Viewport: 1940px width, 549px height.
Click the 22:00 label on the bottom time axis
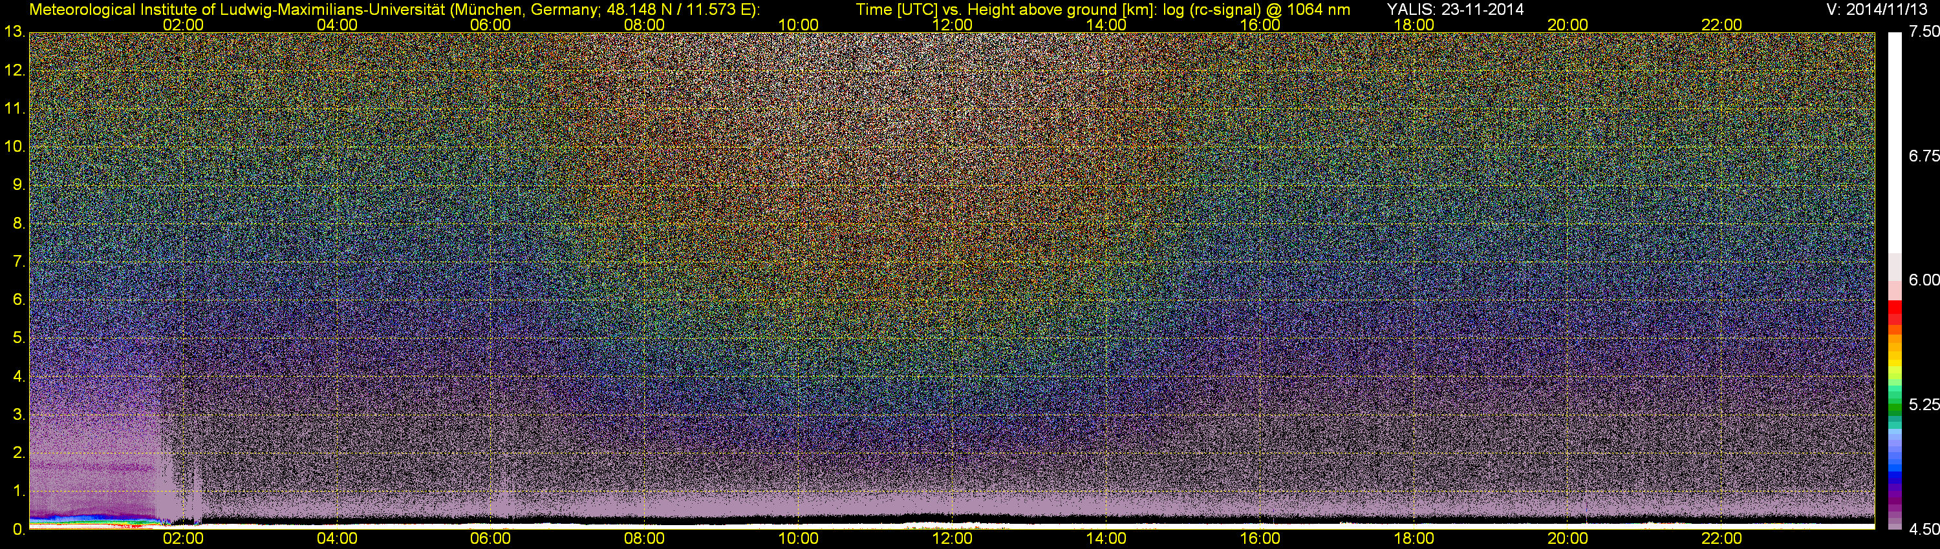[1721, 539]
